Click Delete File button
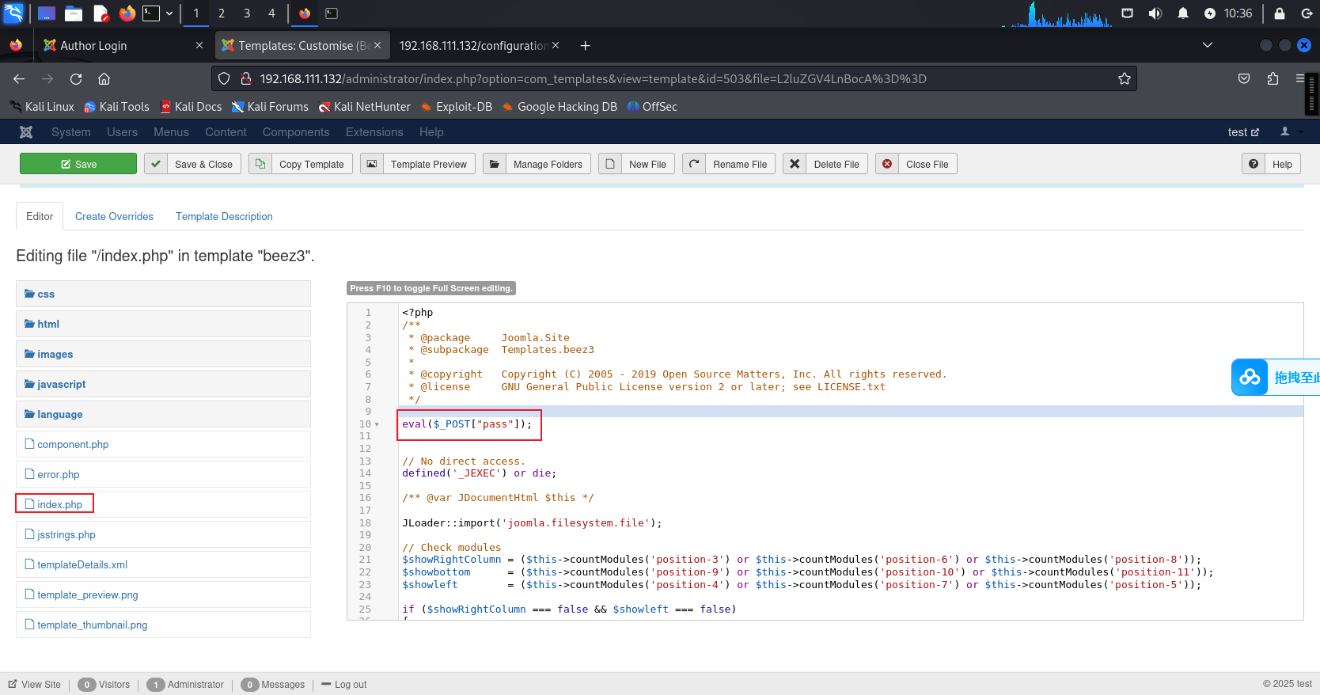Viewport: 1320px width, 695px height. click(825, 164)
